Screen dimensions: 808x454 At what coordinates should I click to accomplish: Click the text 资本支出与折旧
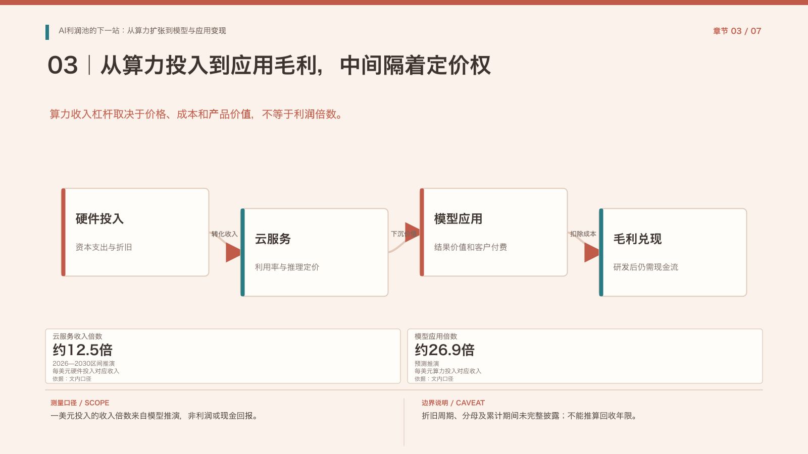pyautogui.click(x=104, y=247)
